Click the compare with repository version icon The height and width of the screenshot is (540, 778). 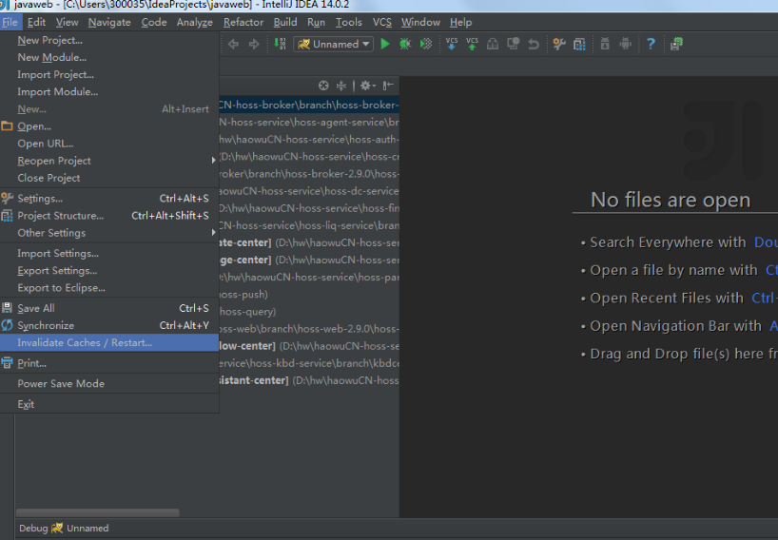point(493,44)
